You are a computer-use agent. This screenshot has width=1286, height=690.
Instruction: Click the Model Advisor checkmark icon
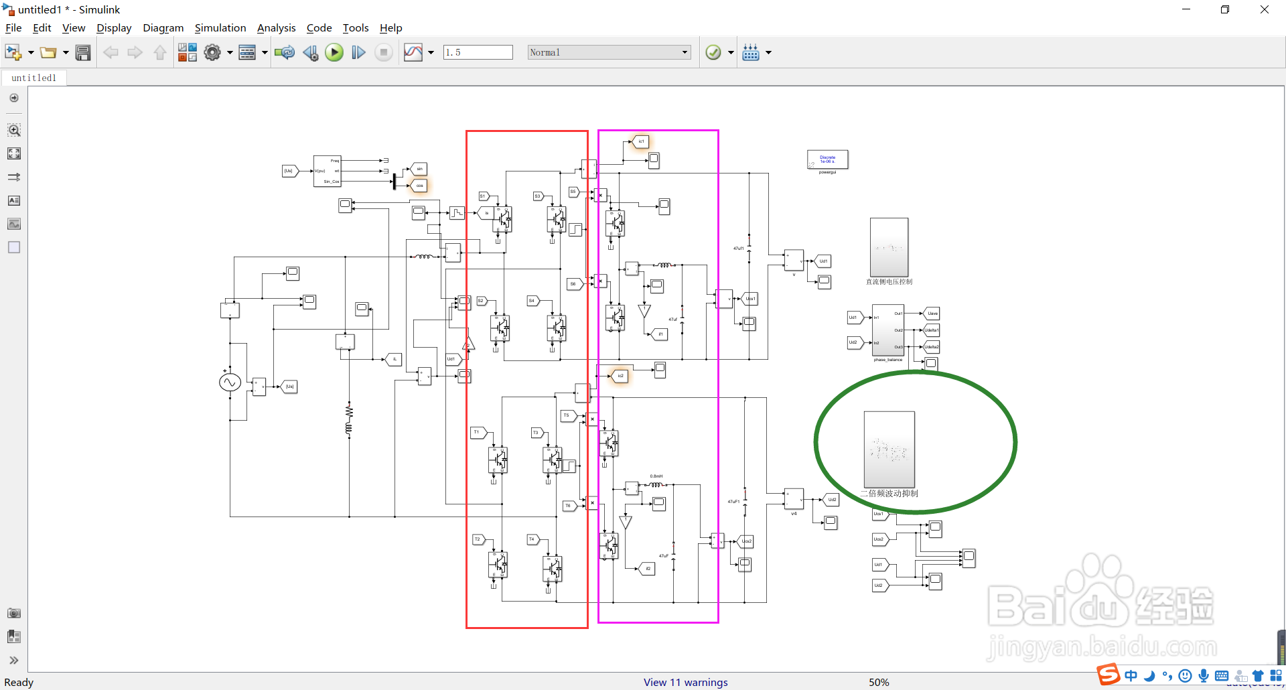click(713, 52)
